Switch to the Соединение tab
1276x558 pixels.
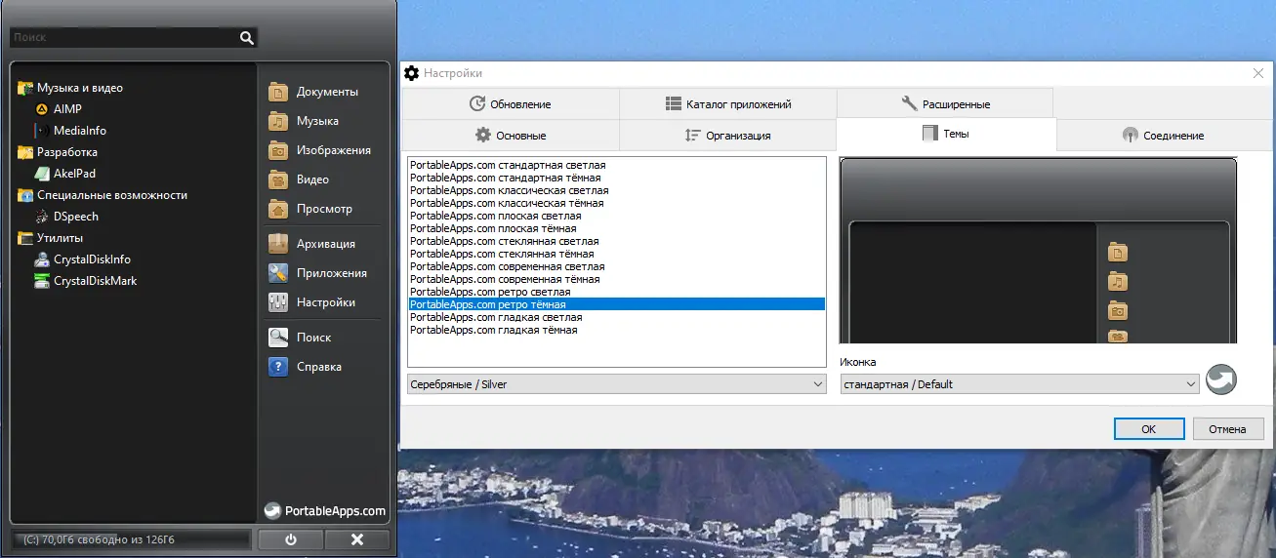click(1164, 135)
